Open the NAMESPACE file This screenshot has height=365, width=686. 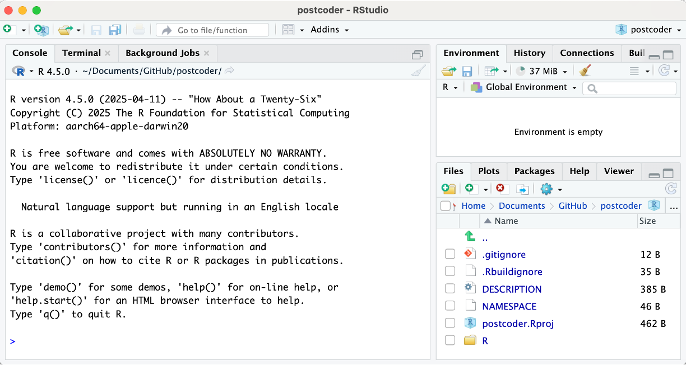click(509, 307)
